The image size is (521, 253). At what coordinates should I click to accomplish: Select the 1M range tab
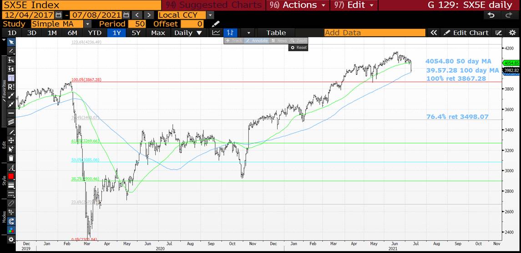(x=52, y=33)
